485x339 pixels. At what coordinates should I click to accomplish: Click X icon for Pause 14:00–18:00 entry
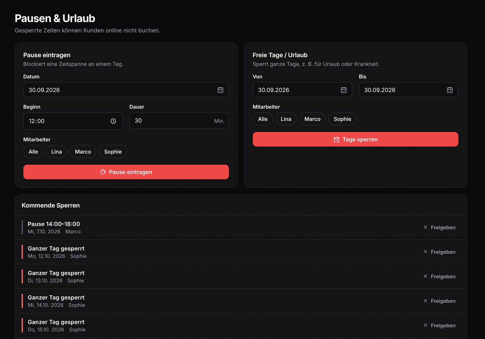coord(425,227)
